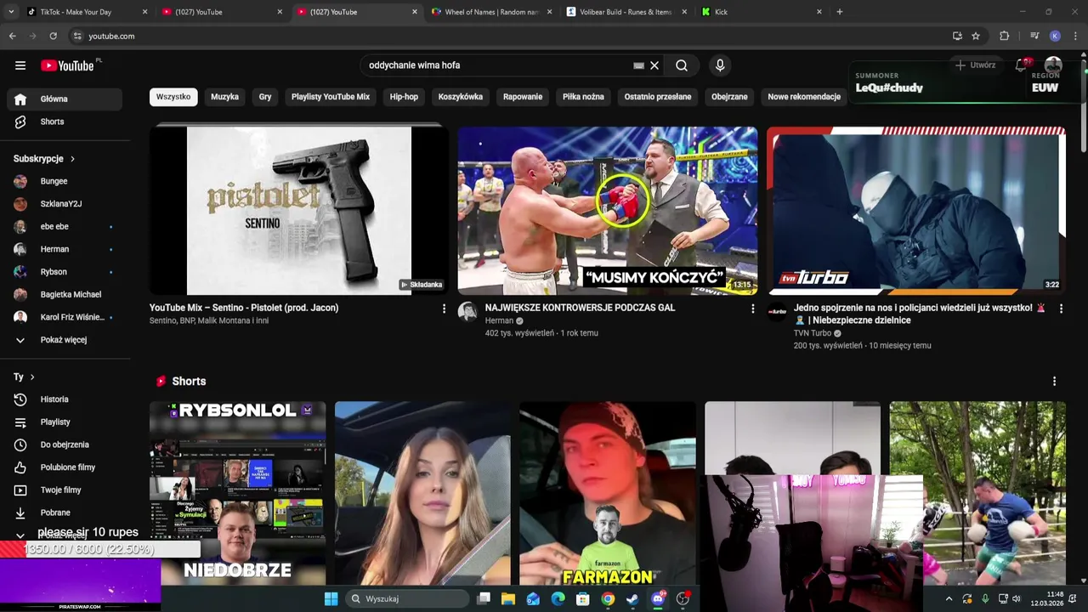
Task: Select the Wszystko filter chip
Action: pyautogui.click(x=173, y=97)
